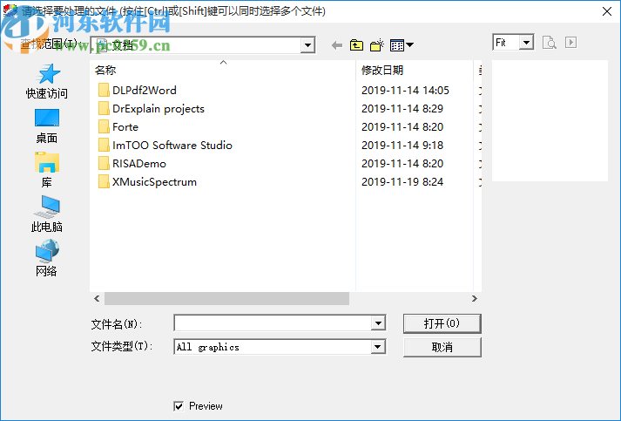
Task: Open Network (网络) in sidebar
Action: [47, 258]
